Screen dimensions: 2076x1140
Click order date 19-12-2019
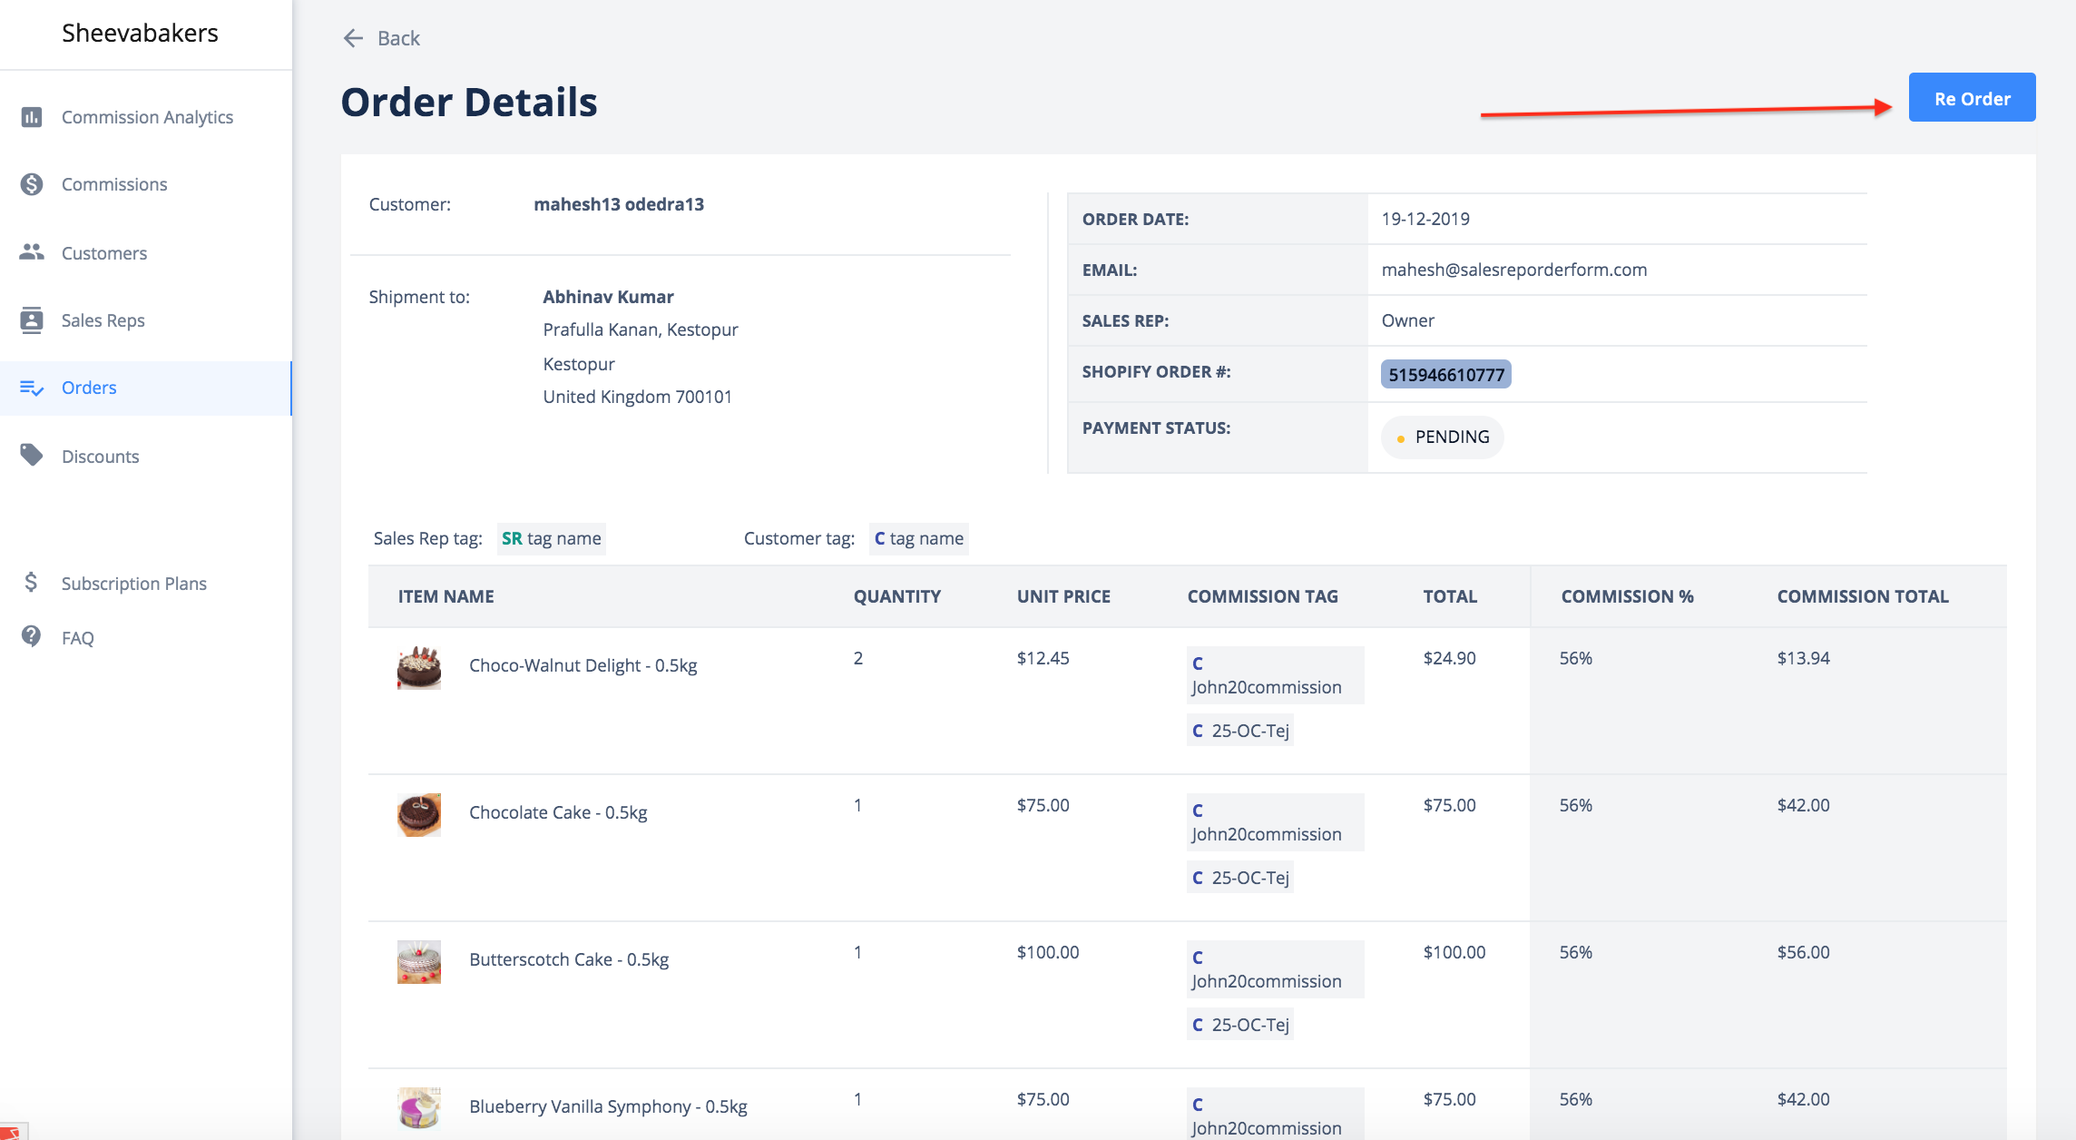pos(1425,219)
